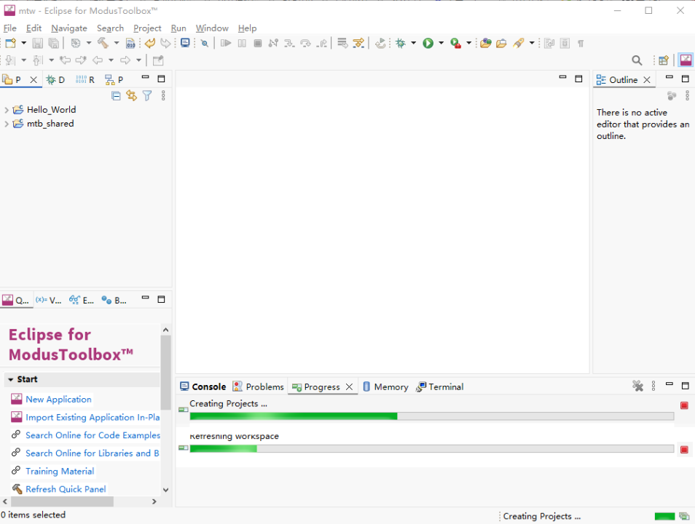The height and width of the screenshot is (524, 695).
Task: Click Search Online for Libraries link
Action: pyautogui.click(x=93, y=453)
